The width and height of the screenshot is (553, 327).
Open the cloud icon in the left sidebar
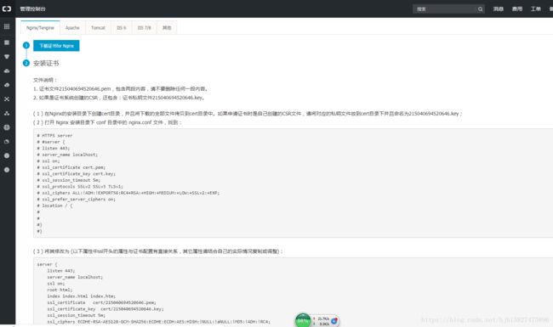[x=7, y=70]
